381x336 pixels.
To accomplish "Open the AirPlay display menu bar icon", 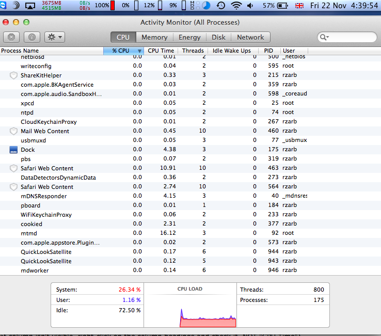I will coord(30,5).
